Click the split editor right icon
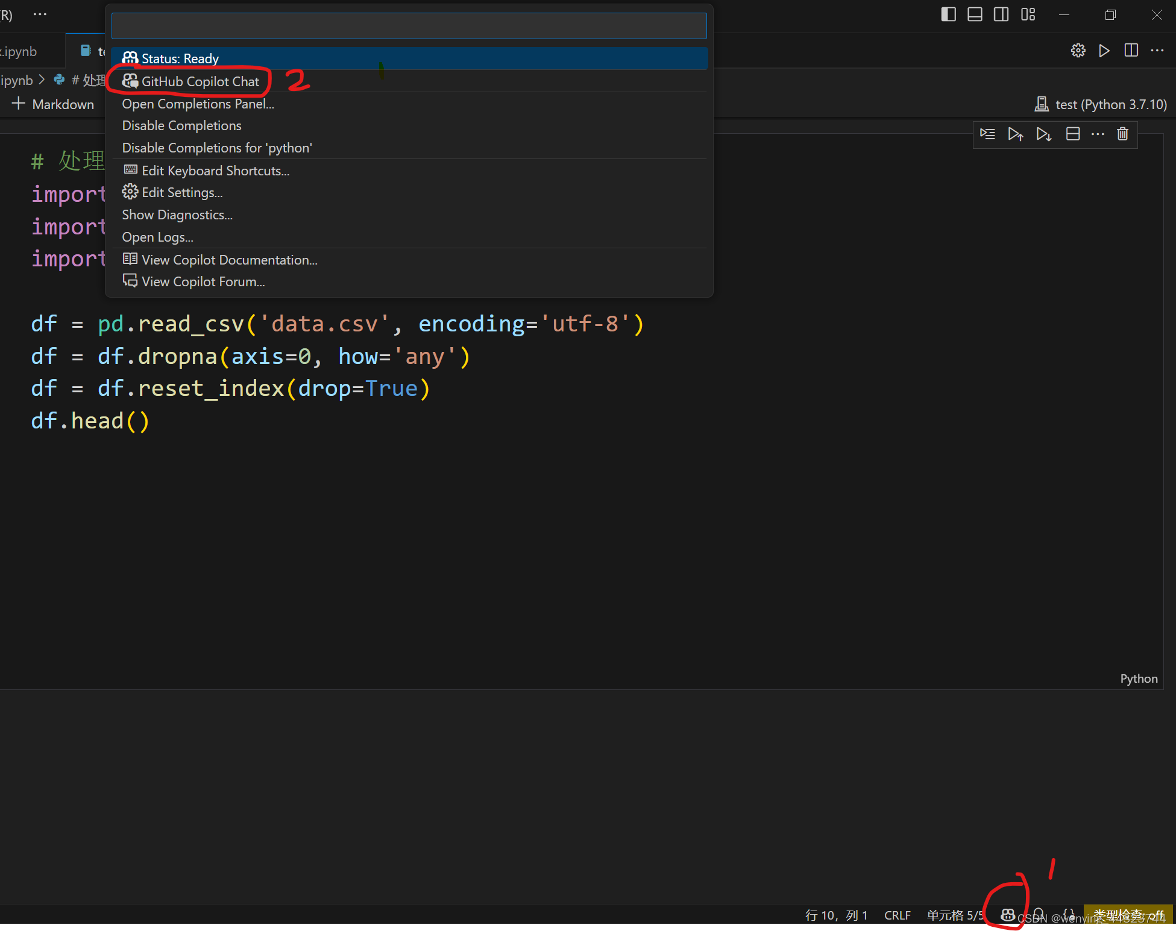 [1131, 51]
